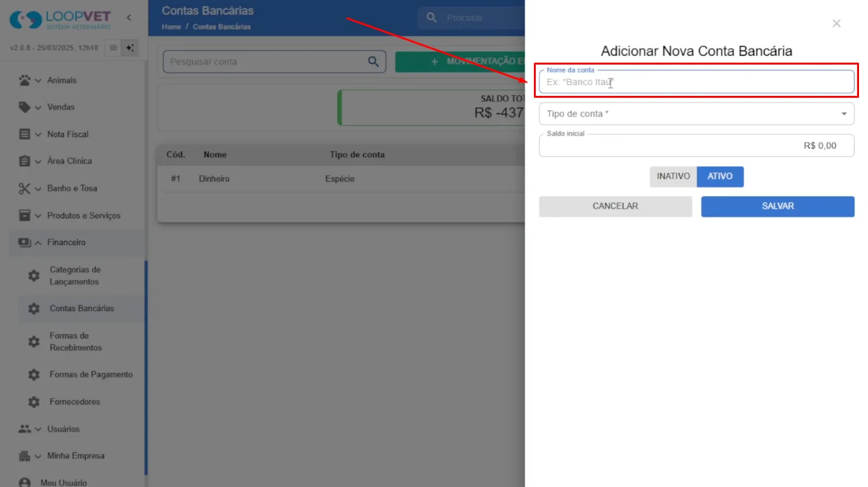Screen dimensions: 868x487
Task: Set account status to INATIVO
Action: pyautogui.click(x=673, y=176)
